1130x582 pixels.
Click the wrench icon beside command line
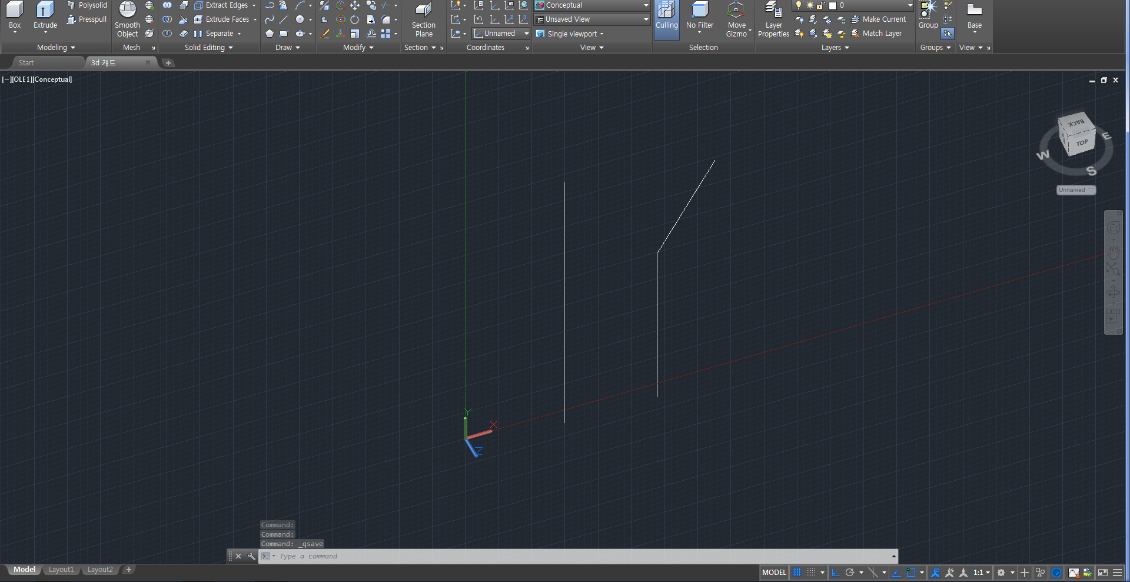(251, 556)
